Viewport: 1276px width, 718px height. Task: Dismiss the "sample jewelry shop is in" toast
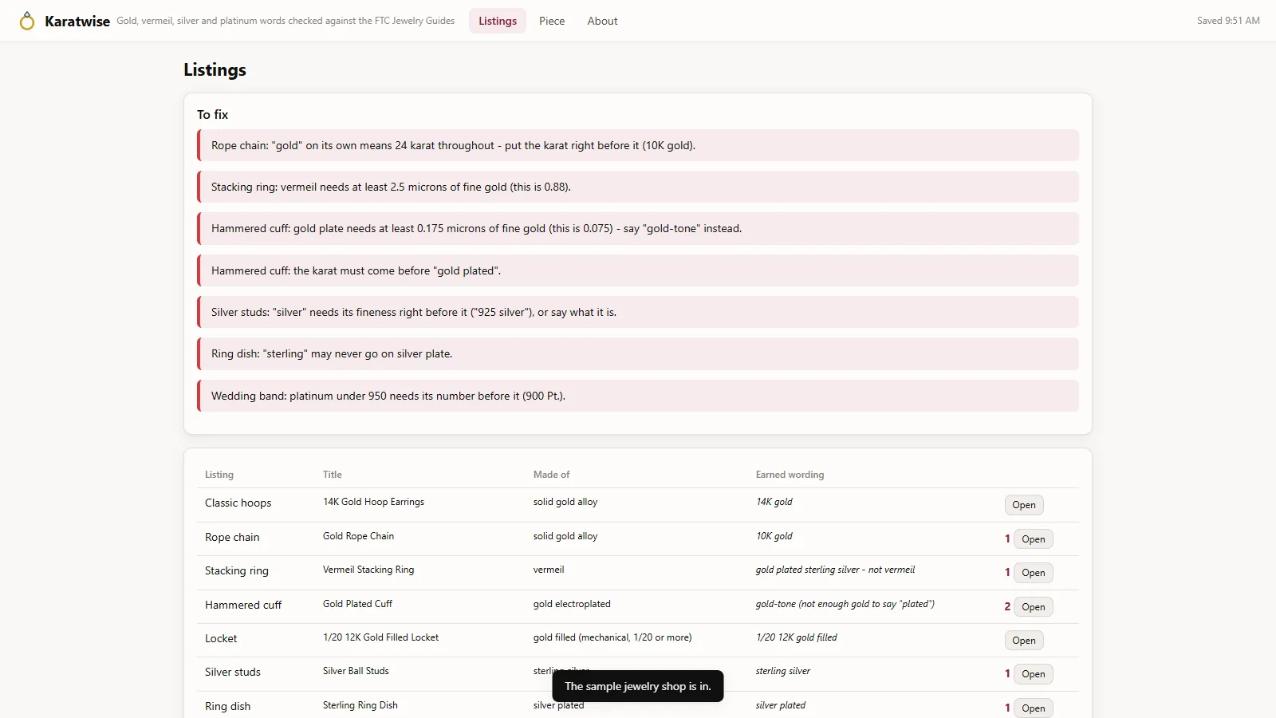[638, 686]
